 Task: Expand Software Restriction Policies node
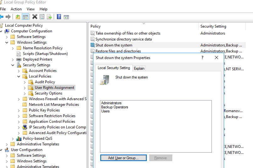coord(19,116)
